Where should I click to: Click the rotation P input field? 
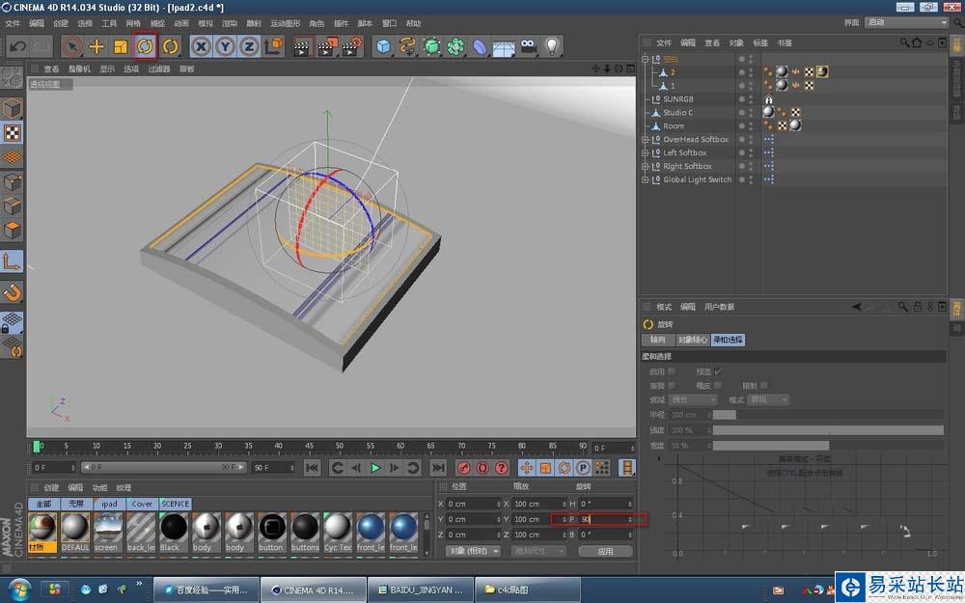click(x=603, y=519)
